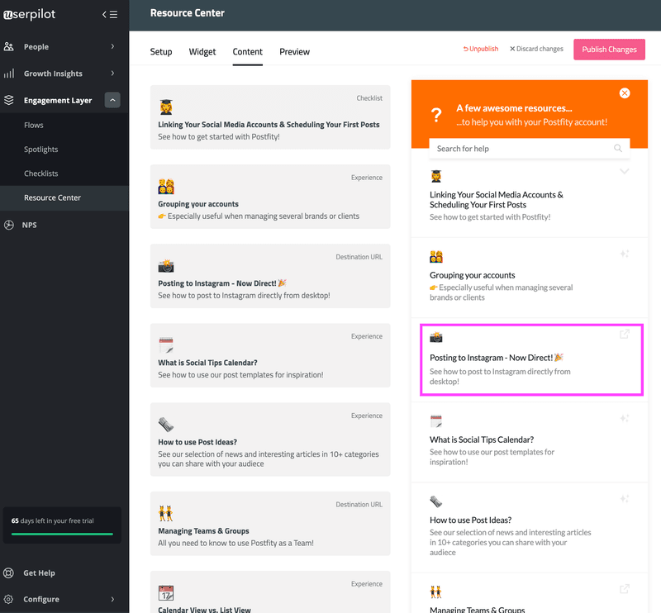Open the Preview tab
Viewport: 661px width, 613px height.
[294, 51]
